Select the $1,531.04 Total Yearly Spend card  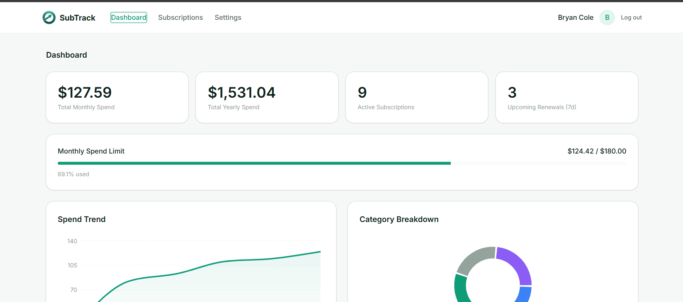tap(267, 97)
